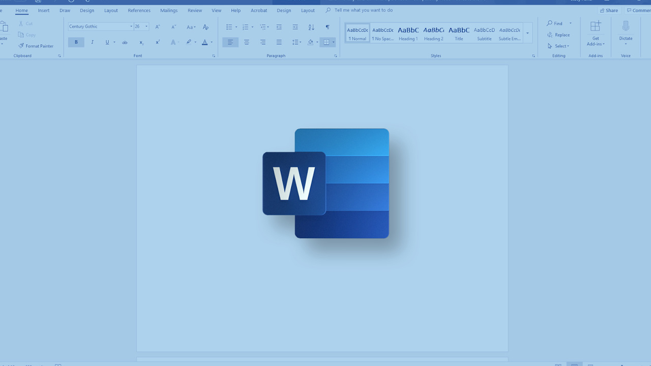Toggle Italic formatting
This screenshot has width=651, height=366.
(92, 42)
